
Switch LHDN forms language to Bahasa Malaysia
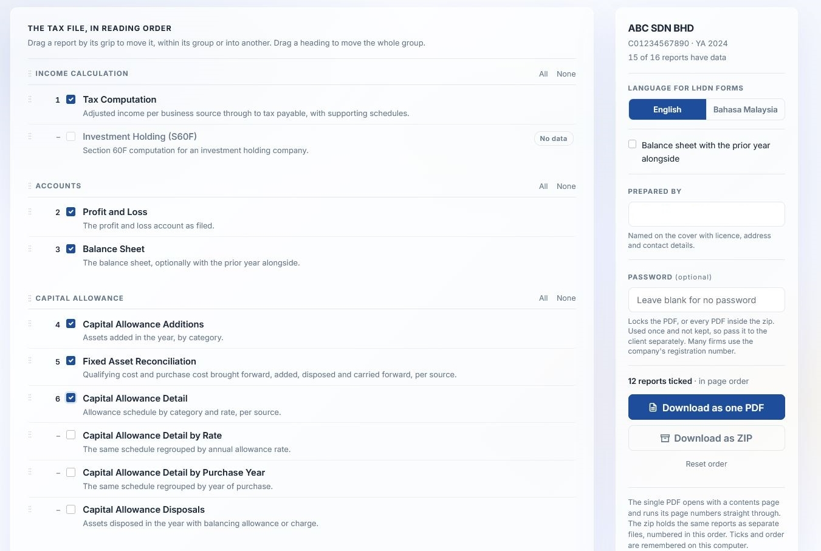(745, 109)
